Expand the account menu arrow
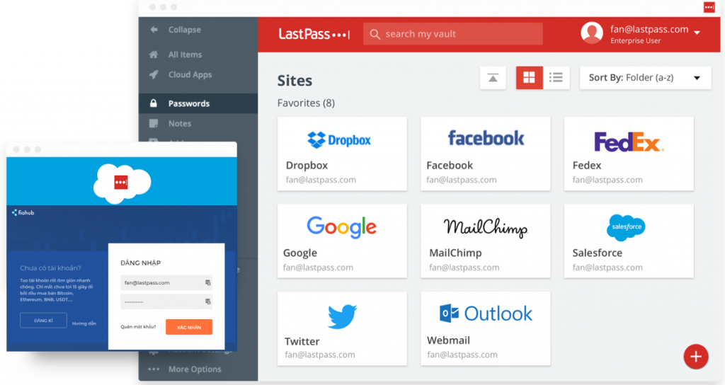 [697, 33]
